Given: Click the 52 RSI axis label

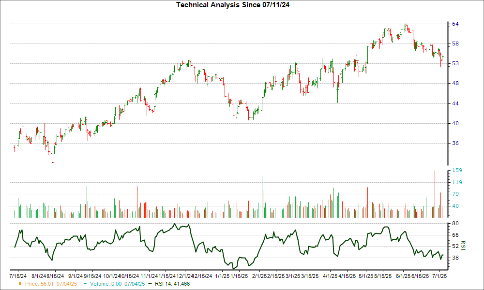Looking at the screenshot, I should point(455,246).
